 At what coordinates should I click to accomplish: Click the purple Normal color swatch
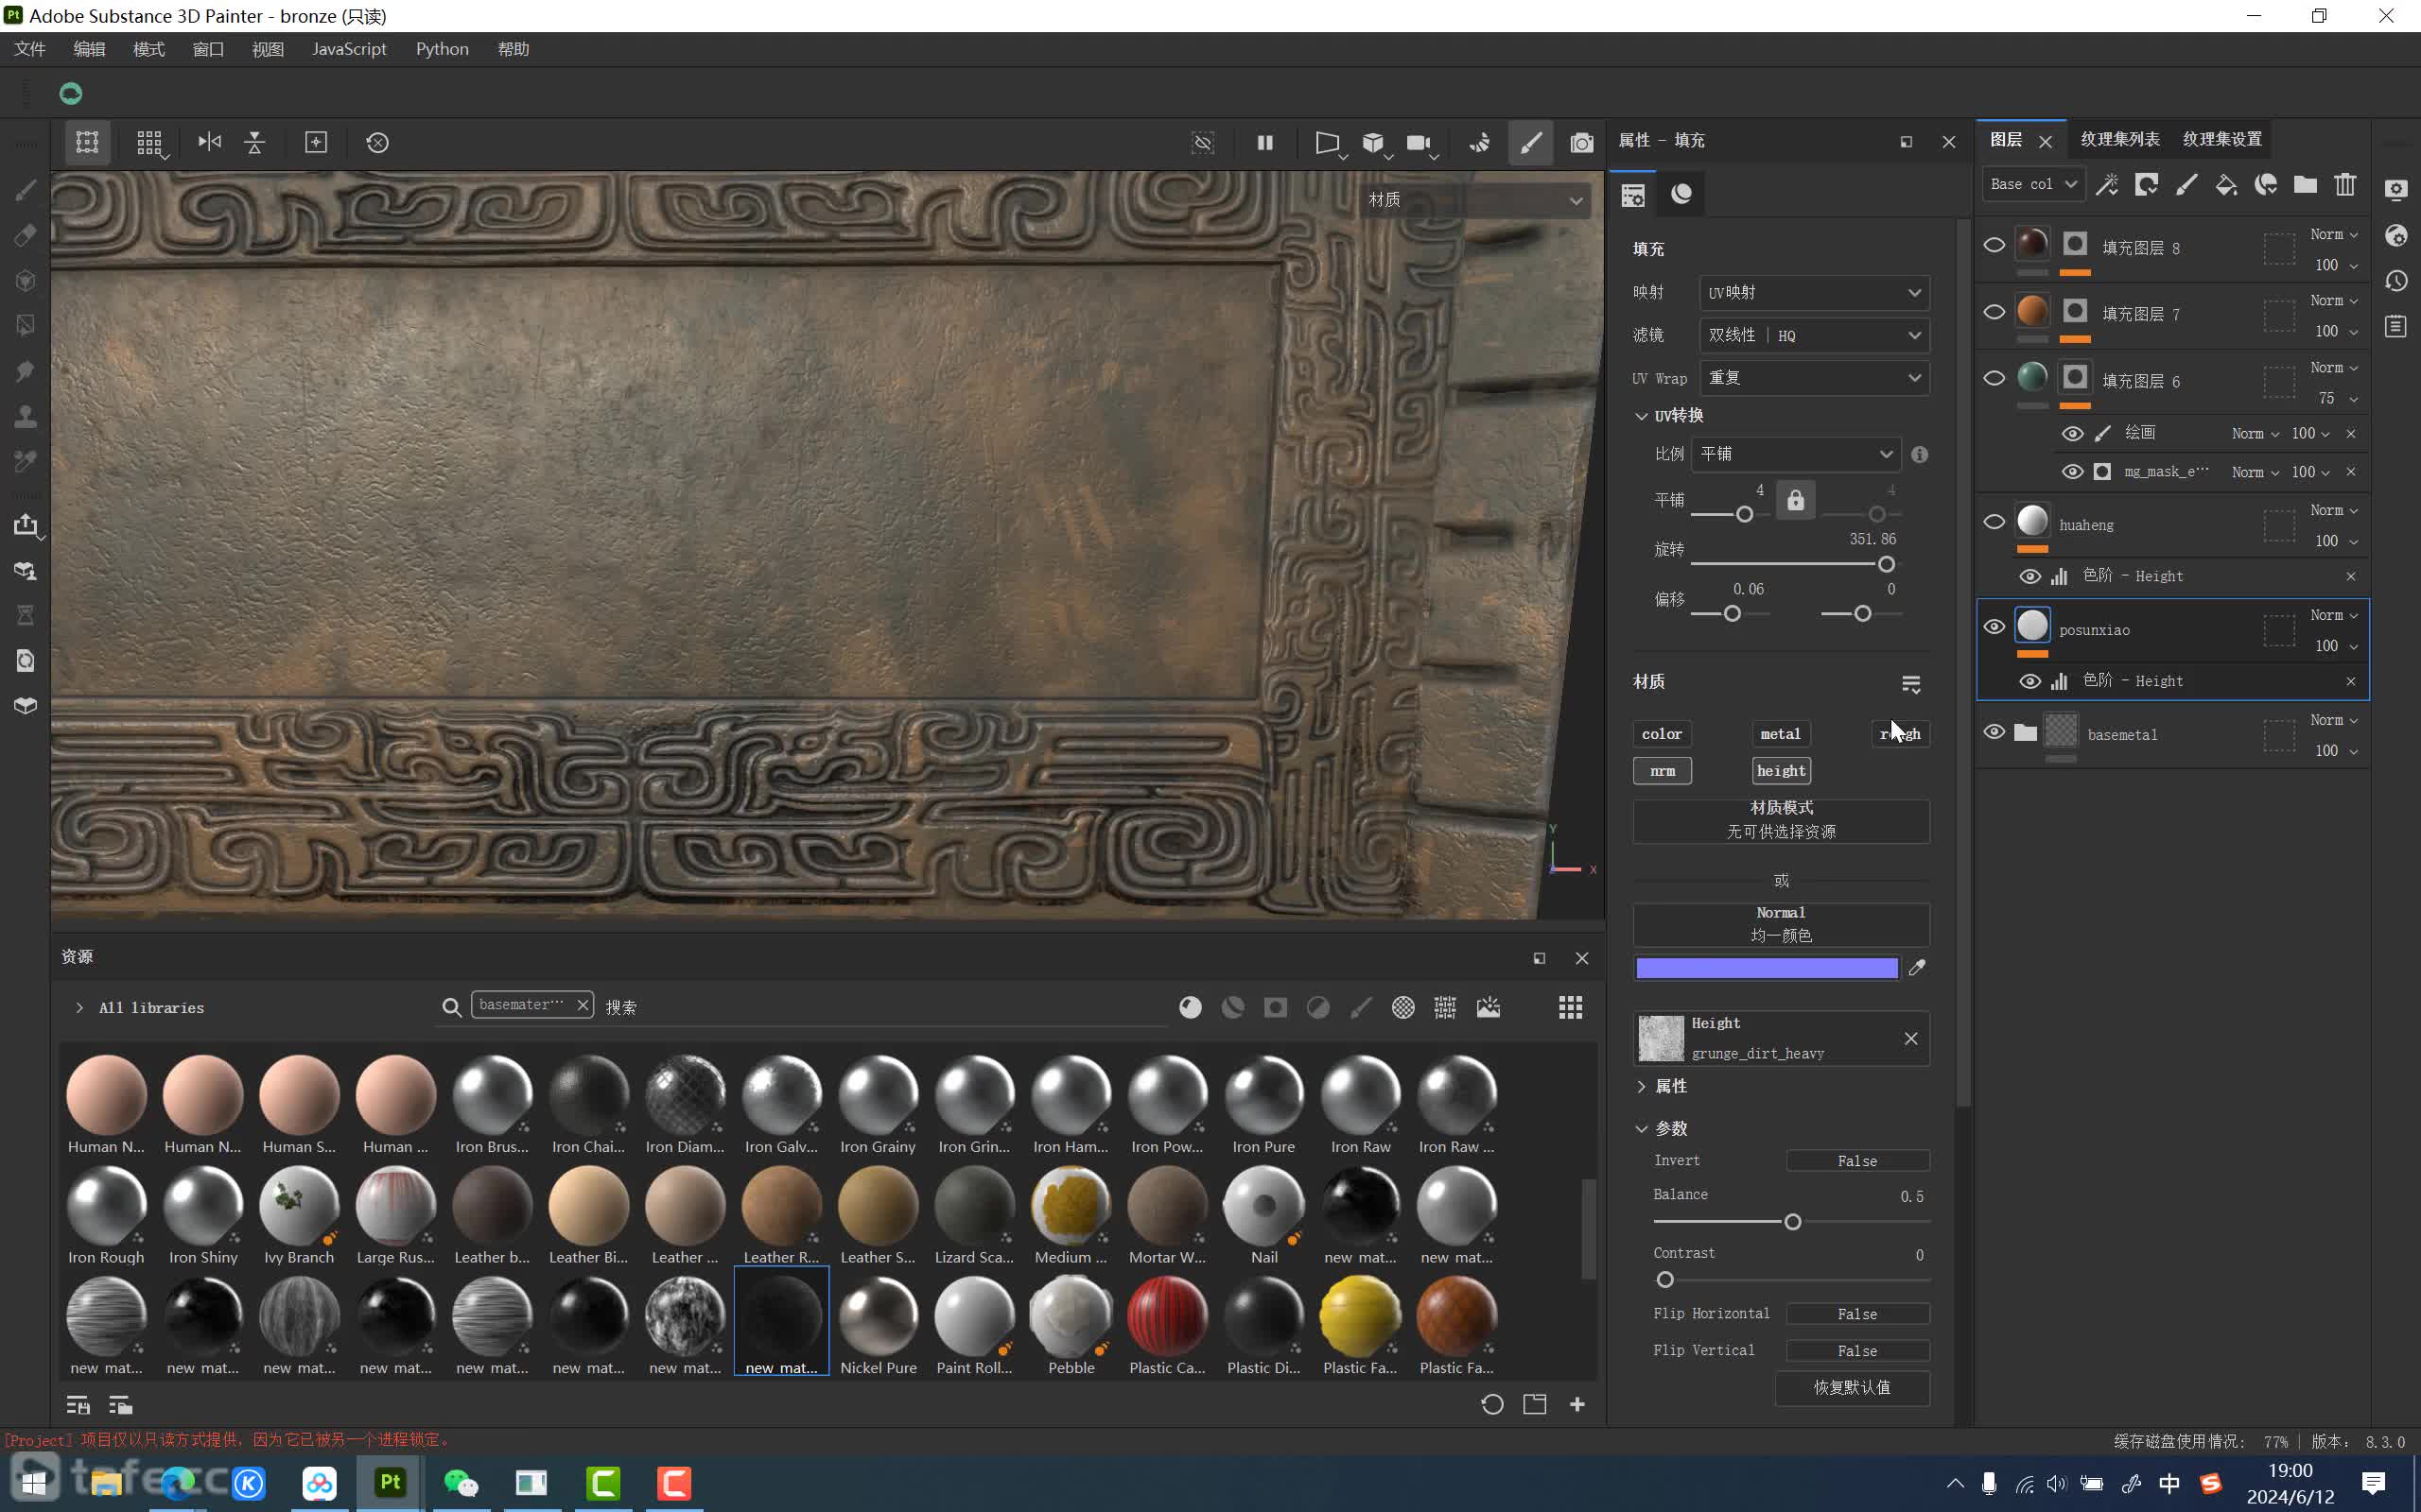pyautogui.click(x=1767, y=968)
